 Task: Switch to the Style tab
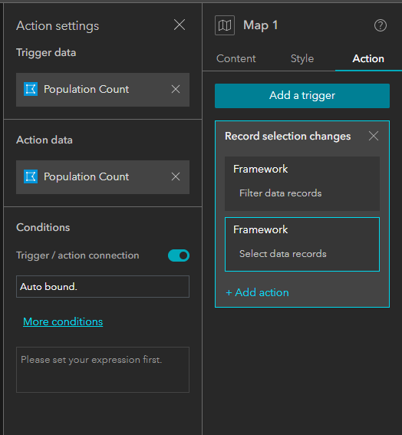pyautogui.click(x=302, y=59)
